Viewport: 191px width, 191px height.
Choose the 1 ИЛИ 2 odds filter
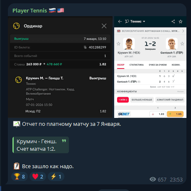pos(123,100)
